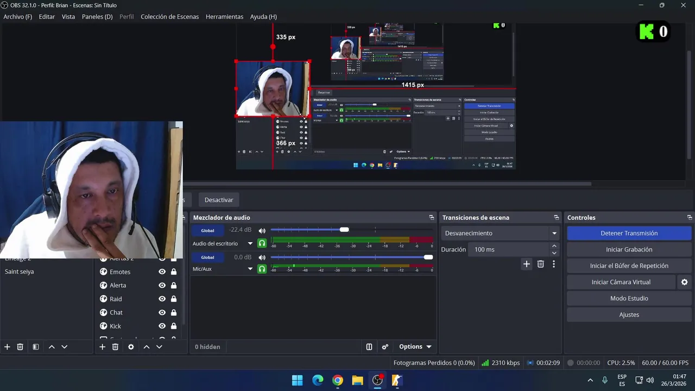This screenshot has height=391, width=695.
Task: Open the Herramientas menu
Action: click(x=224, y=17)
